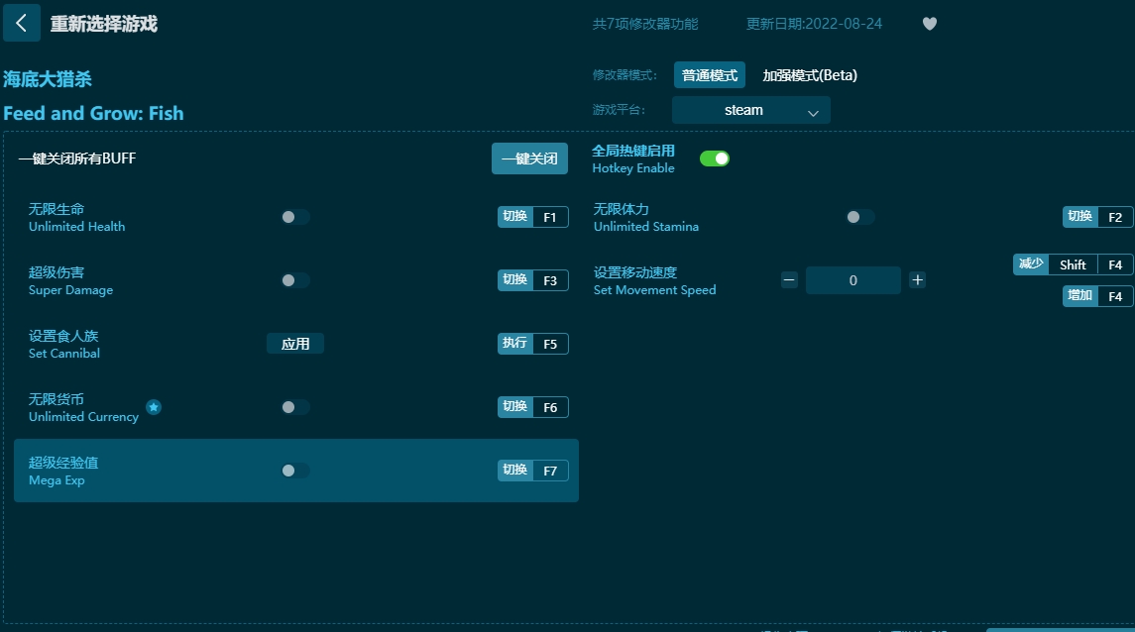Click 应用 apply button for Set Cannibal

295,344
